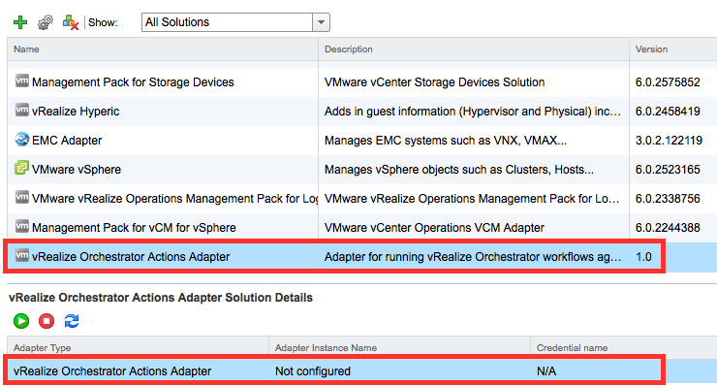Click the VMware vSphere yellow icon
The image size is (717, 386).
point(21,168)
